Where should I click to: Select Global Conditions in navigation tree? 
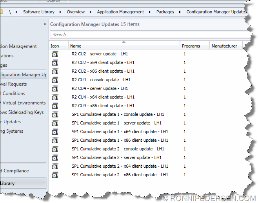point(13,93)
